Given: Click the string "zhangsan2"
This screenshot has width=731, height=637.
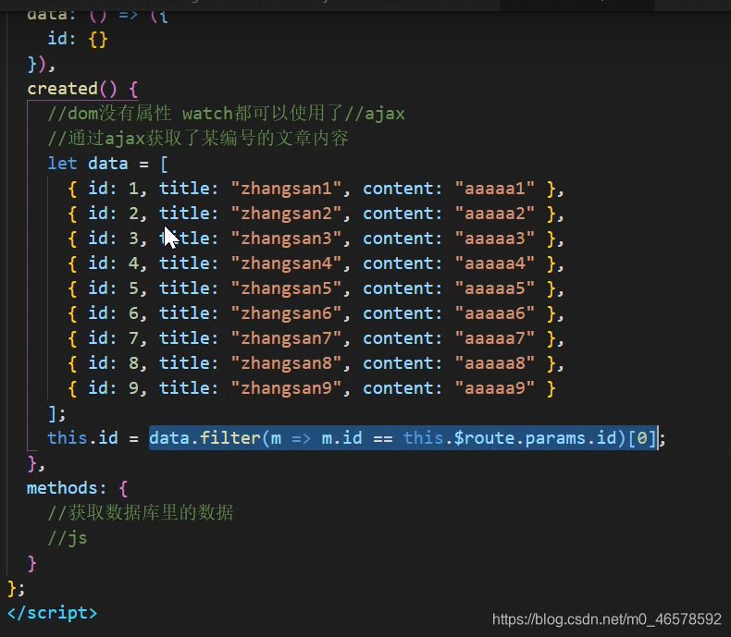Looking at the screenshot, I should coord(286,214).
